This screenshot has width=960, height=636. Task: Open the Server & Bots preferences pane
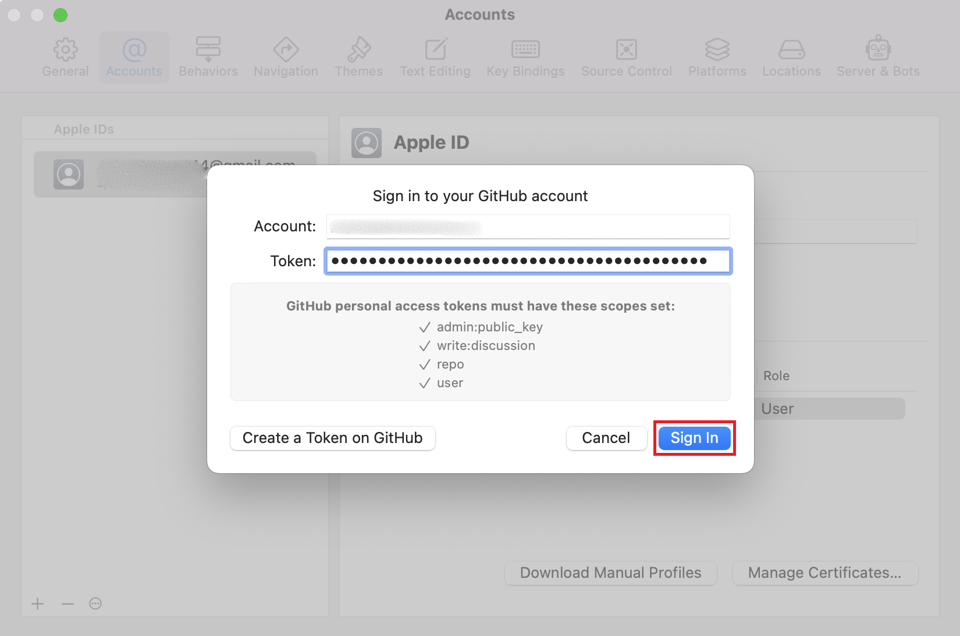(x=878, y=58)
